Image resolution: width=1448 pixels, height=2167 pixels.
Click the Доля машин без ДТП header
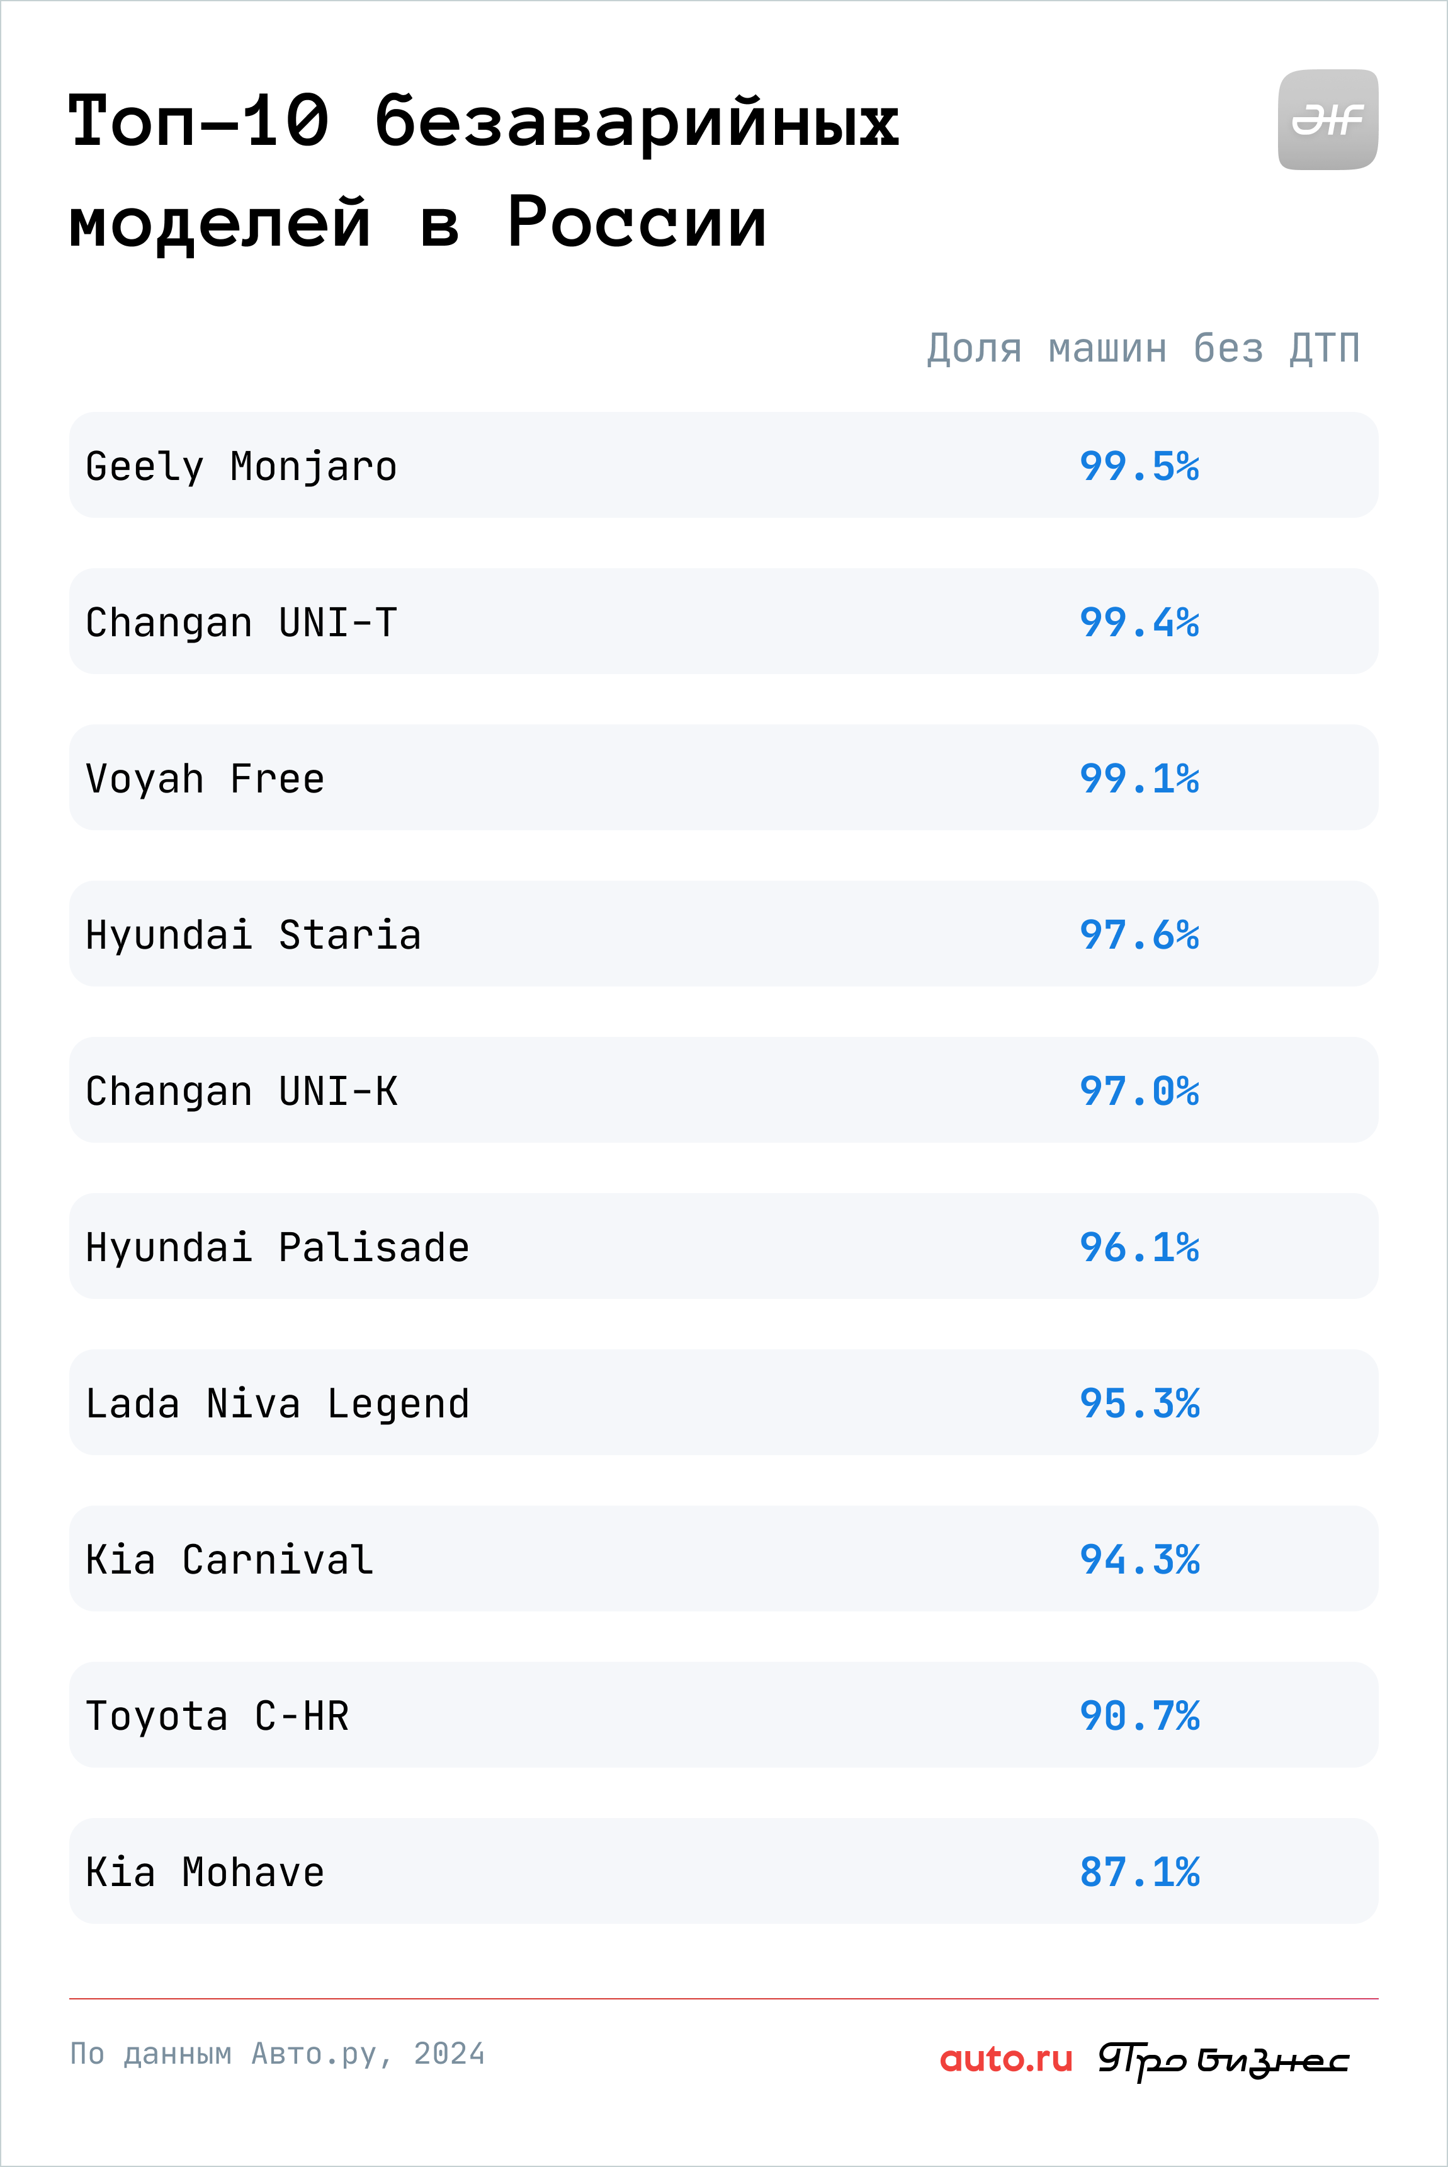pyautogui.click(x=1143, y=348)
